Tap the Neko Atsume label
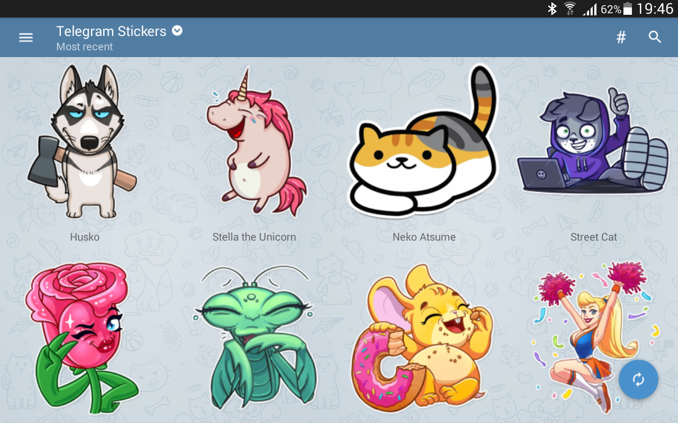The width and height of the screenshot is (678, 423). [424, 237]
